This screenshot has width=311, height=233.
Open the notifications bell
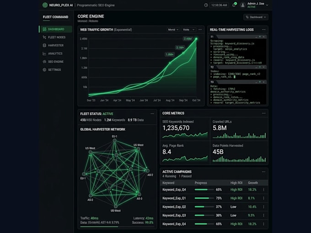tap(234, 5)
